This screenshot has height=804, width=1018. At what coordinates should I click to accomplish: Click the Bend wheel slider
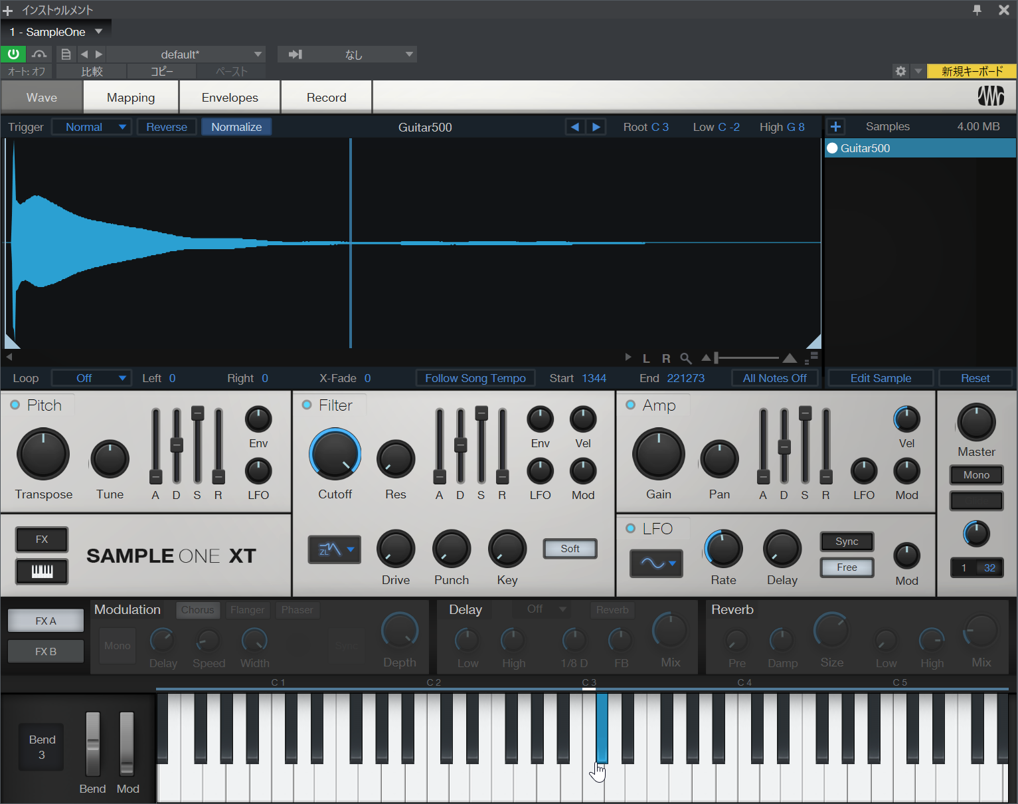92,744
